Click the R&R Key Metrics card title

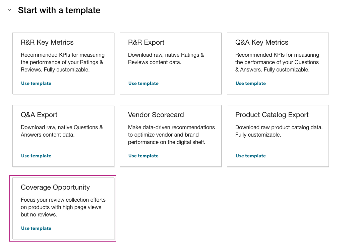pos(47,42)
